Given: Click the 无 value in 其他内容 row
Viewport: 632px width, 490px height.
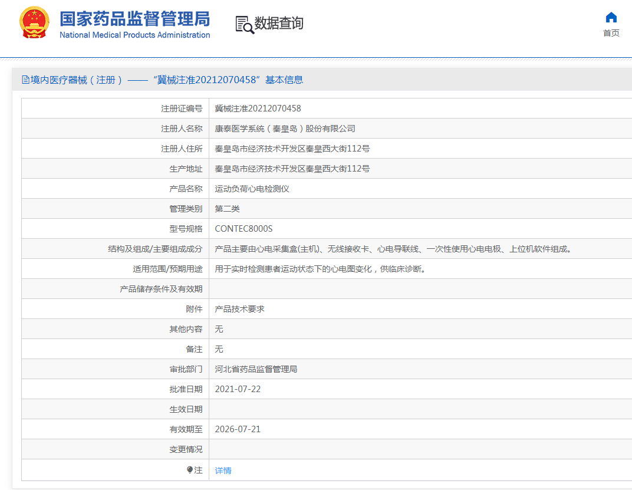Looking at the screenshot, I should (219, 329).
